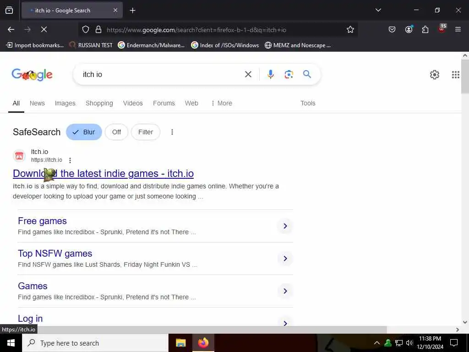The width and height of the screenshot is (469, 352).
Task: Show hidden system tray icons
Action: coord(377,343)
